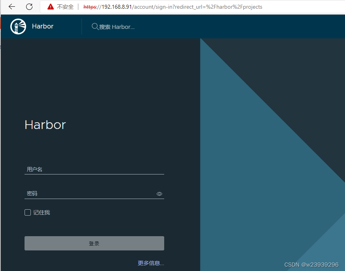Click the Harbor title in the header

(43, 27)
